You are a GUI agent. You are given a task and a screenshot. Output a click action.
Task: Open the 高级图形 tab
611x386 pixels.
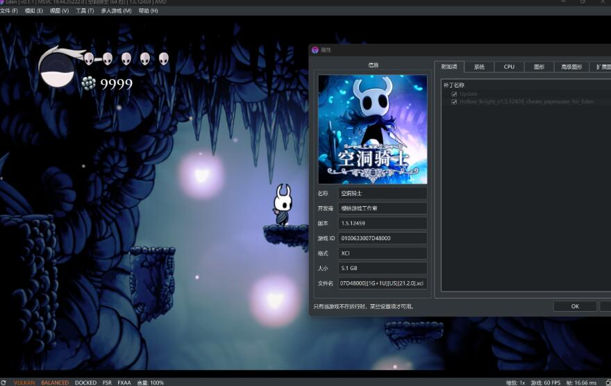[x=572, y=67]
